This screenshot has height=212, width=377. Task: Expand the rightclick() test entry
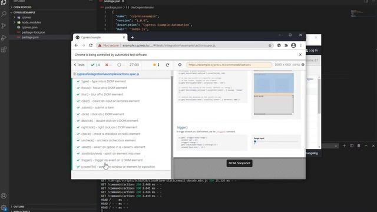coord(109,127)
